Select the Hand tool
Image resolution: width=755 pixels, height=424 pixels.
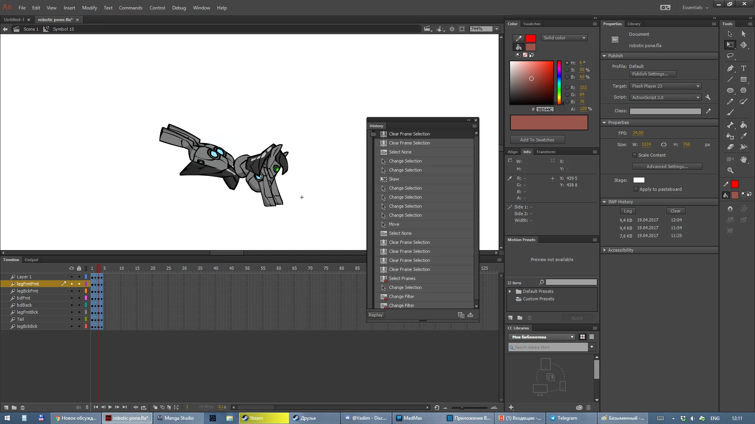coord(743,159)
